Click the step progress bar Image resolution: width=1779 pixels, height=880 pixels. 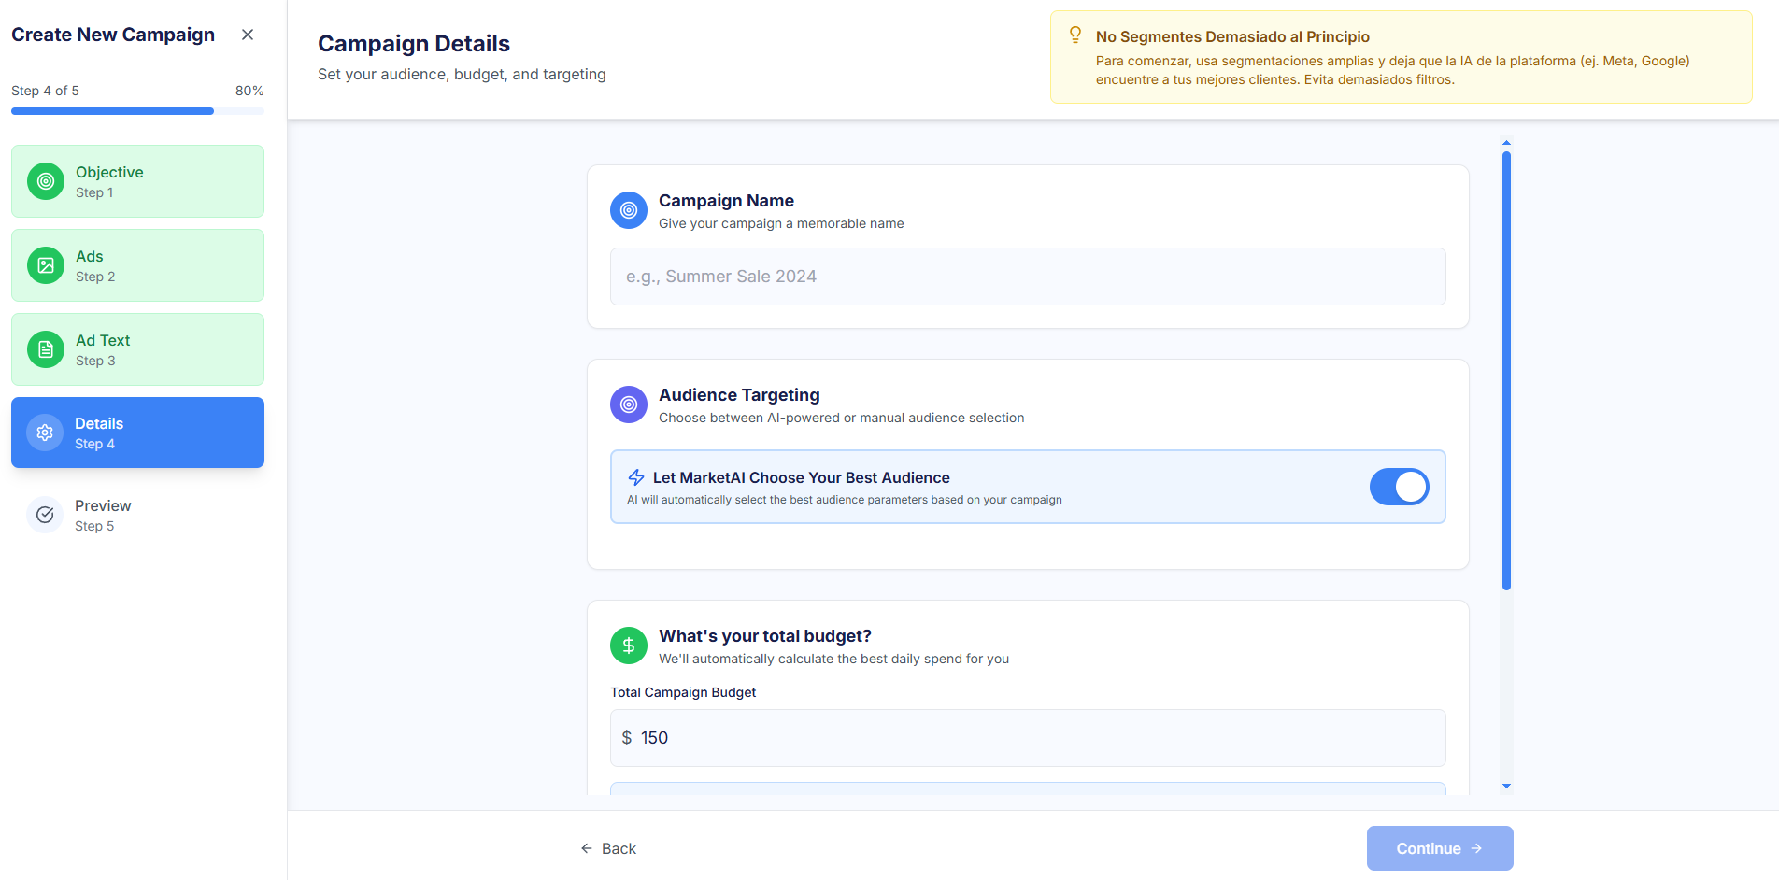coord(137,111)
